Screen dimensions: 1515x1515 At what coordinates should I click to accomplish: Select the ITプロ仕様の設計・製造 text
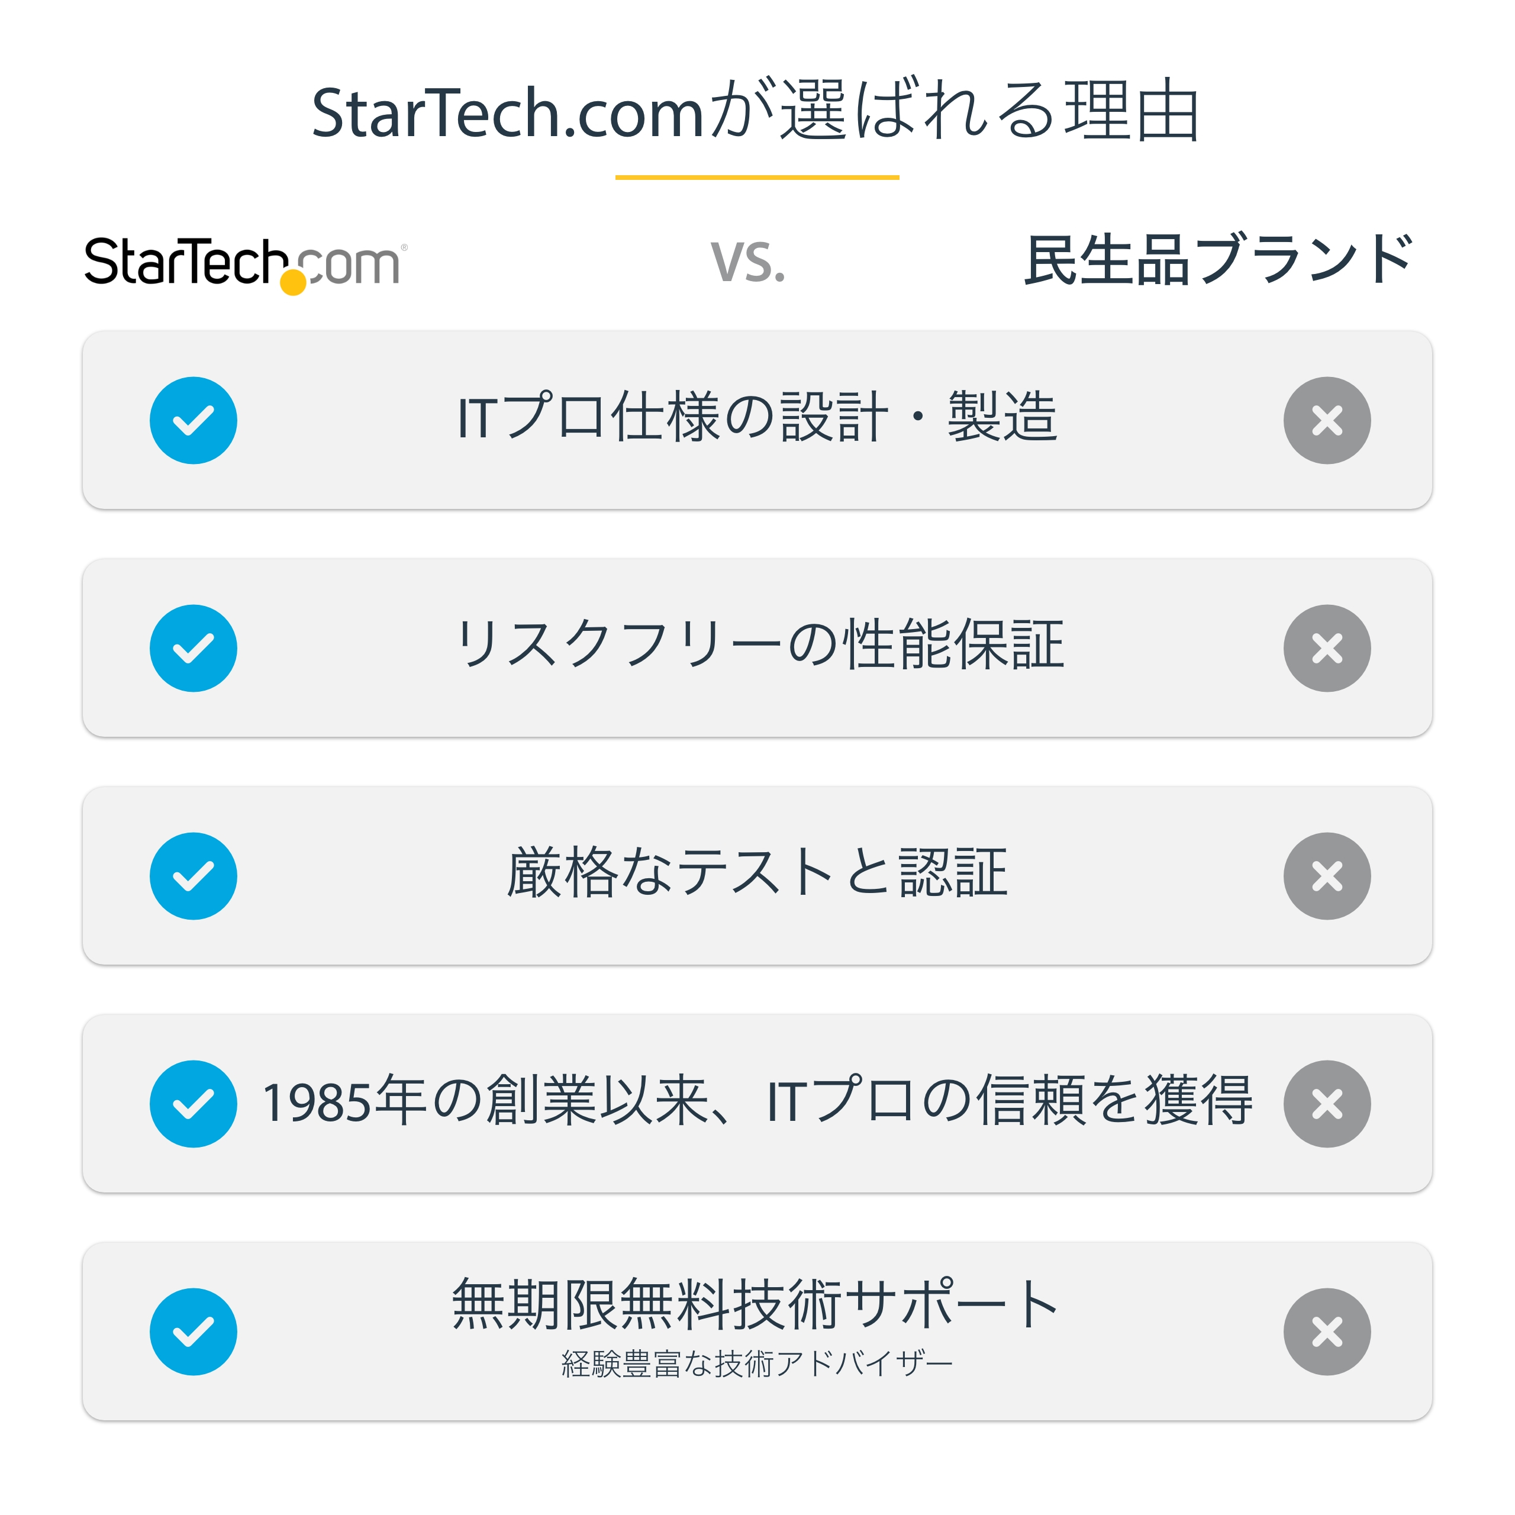(x=757, y=417)
